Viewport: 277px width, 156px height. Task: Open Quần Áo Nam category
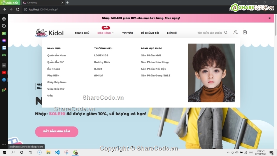pyautogui.click(x=57, y=56)
